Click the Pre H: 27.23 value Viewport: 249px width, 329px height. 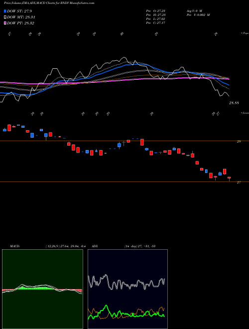point(156,15)
